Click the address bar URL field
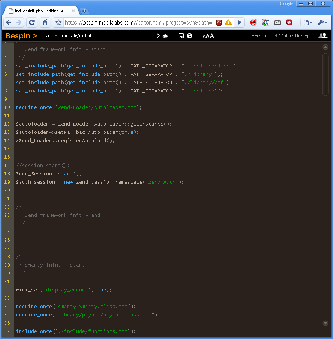 [139, 23]
